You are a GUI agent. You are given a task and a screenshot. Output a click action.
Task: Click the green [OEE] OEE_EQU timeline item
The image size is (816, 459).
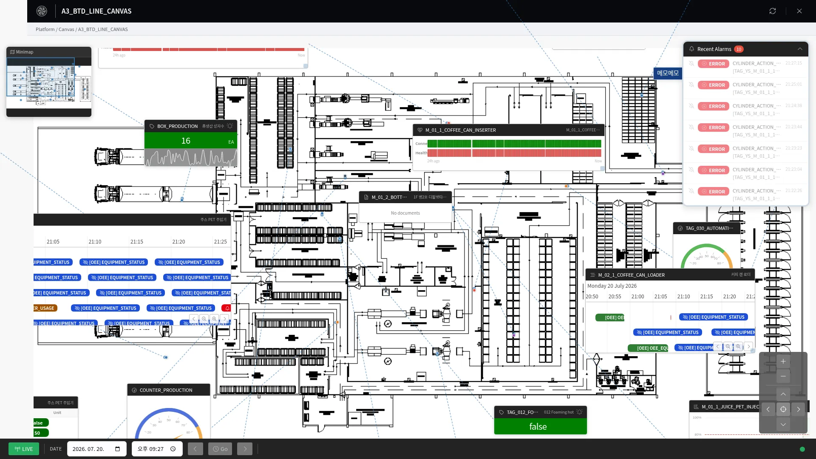[x=648, y=348]
